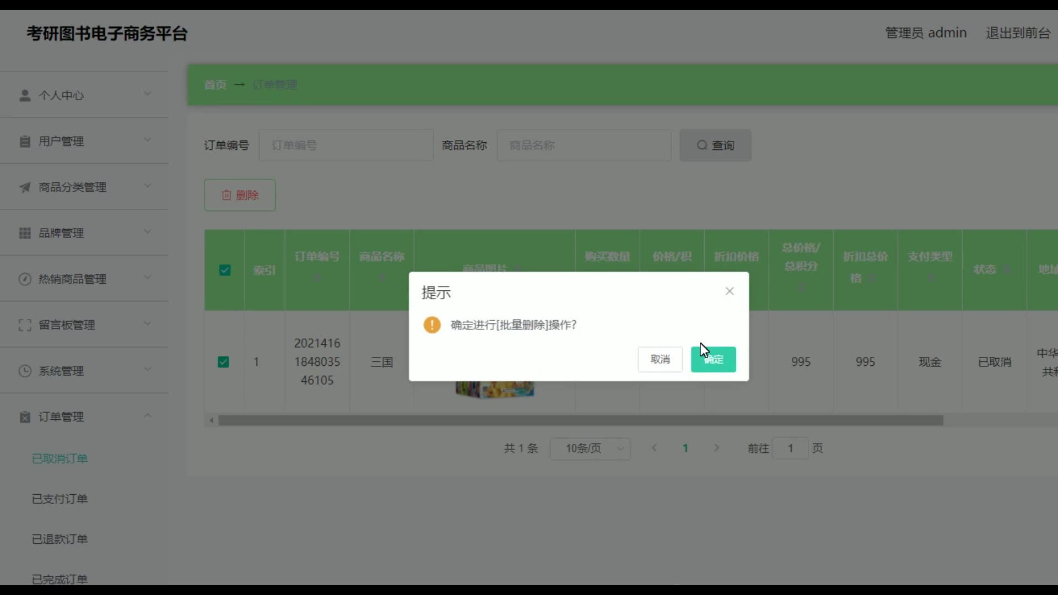Select the 系统管理 menu label

tap(61, 371)
